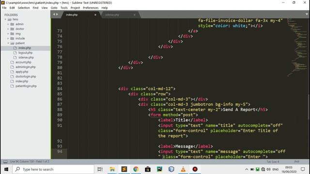Image resolution: width=310 pixels, height=174 pixels.
Task: Click the unsaved dot on the index.php tab
Action: click(x=95, y=15)
